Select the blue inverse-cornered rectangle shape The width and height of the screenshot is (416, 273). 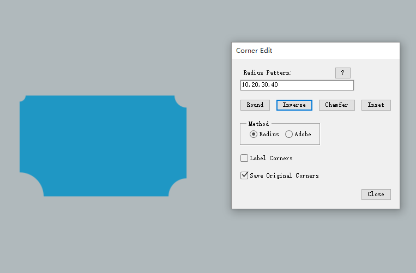point(103,146)
